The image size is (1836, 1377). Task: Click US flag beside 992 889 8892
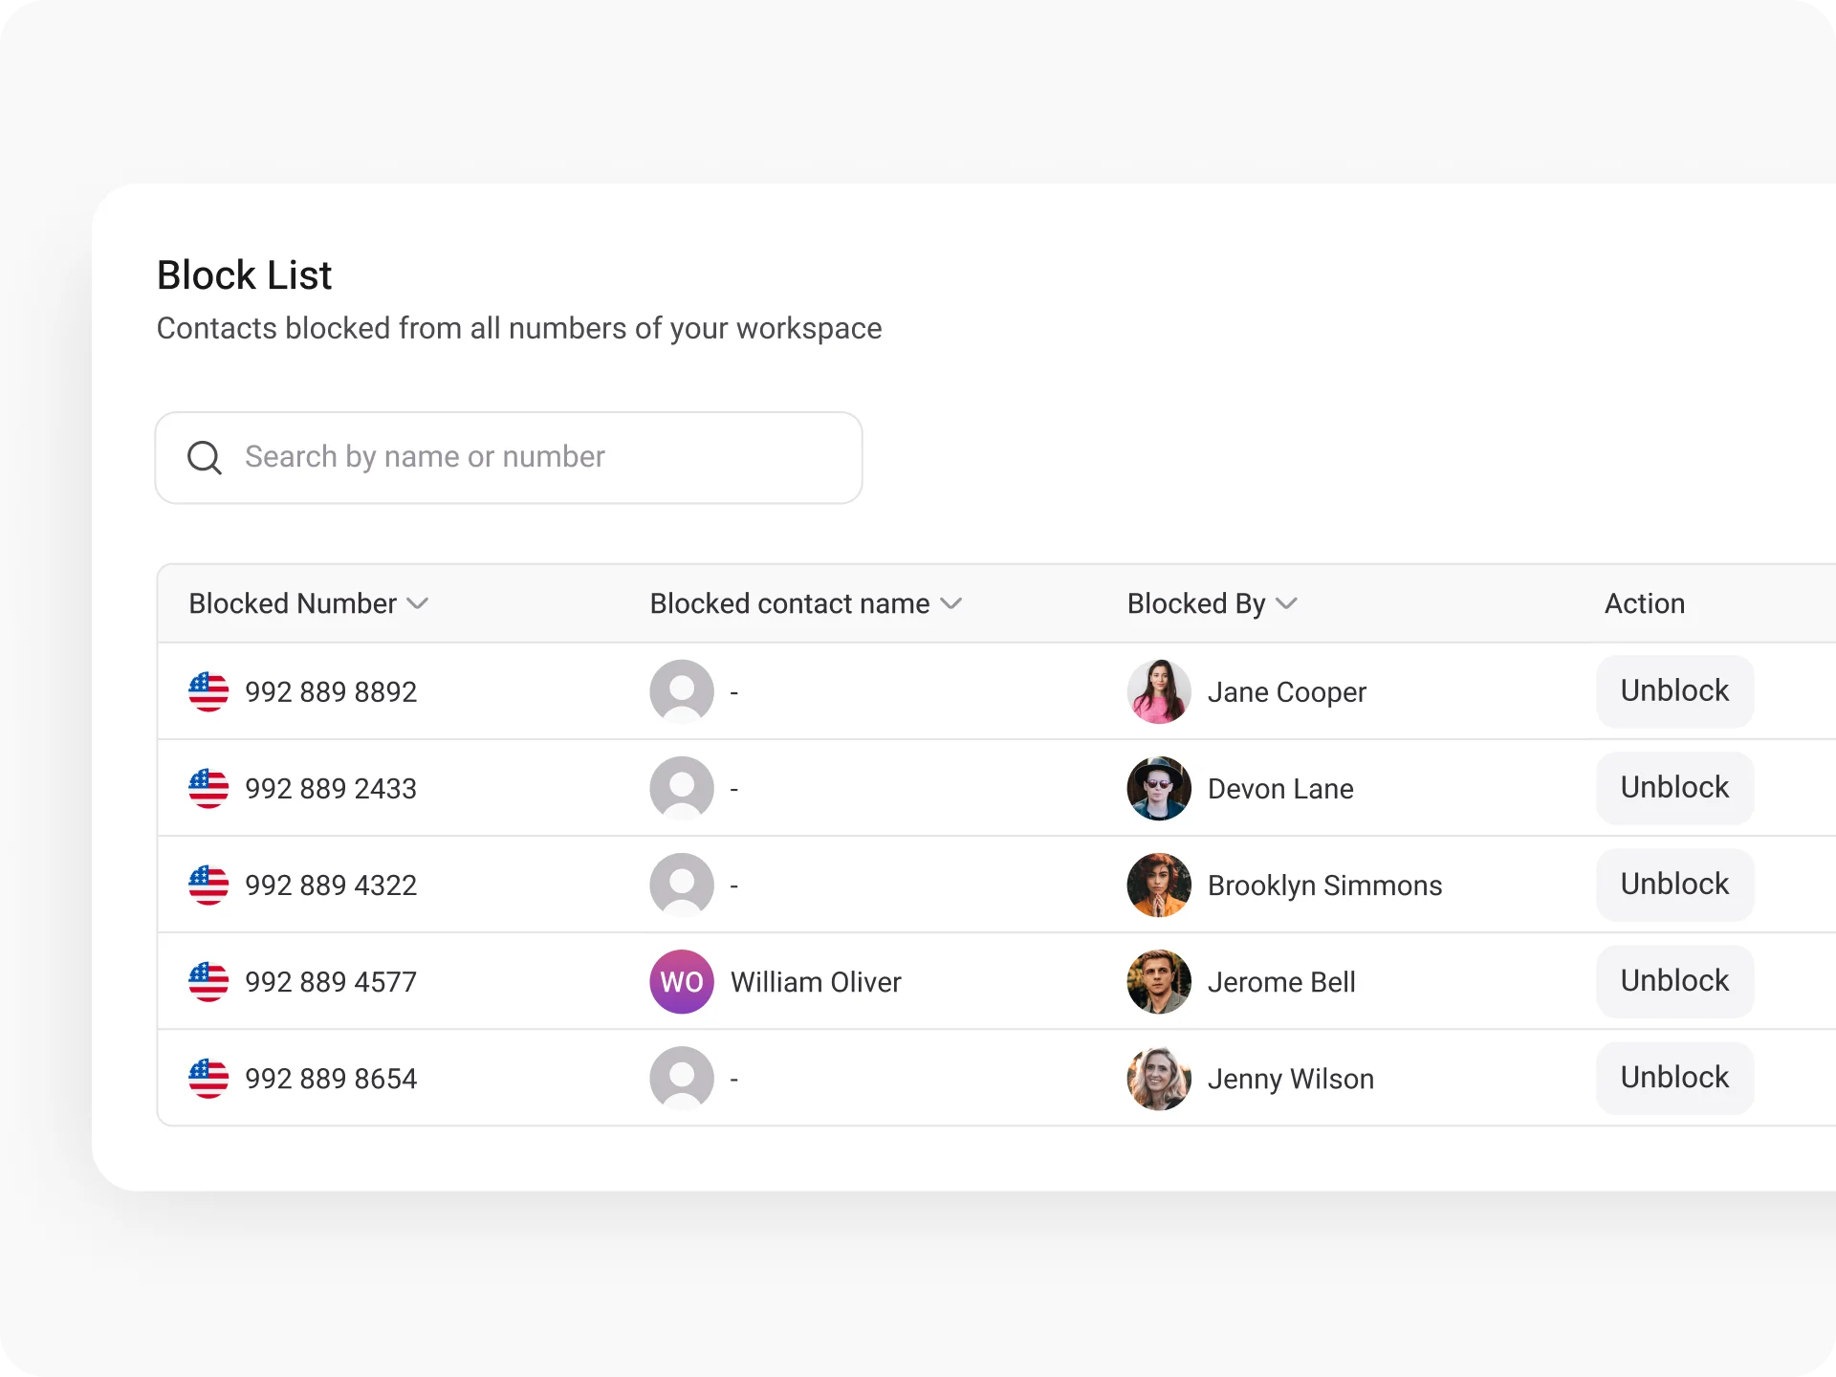point(208,691)
